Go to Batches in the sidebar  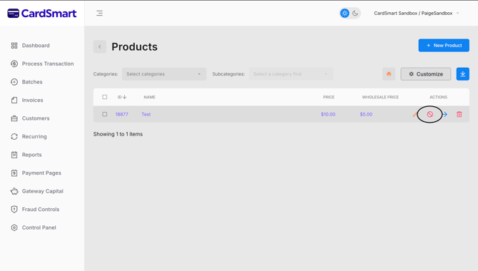26,82
